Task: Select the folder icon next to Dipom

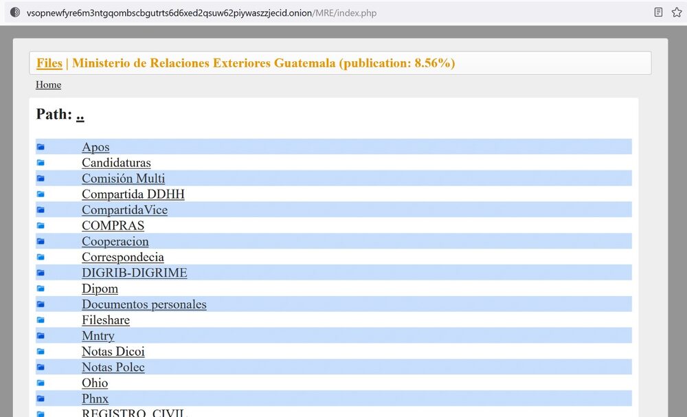Action: point(41,289)
